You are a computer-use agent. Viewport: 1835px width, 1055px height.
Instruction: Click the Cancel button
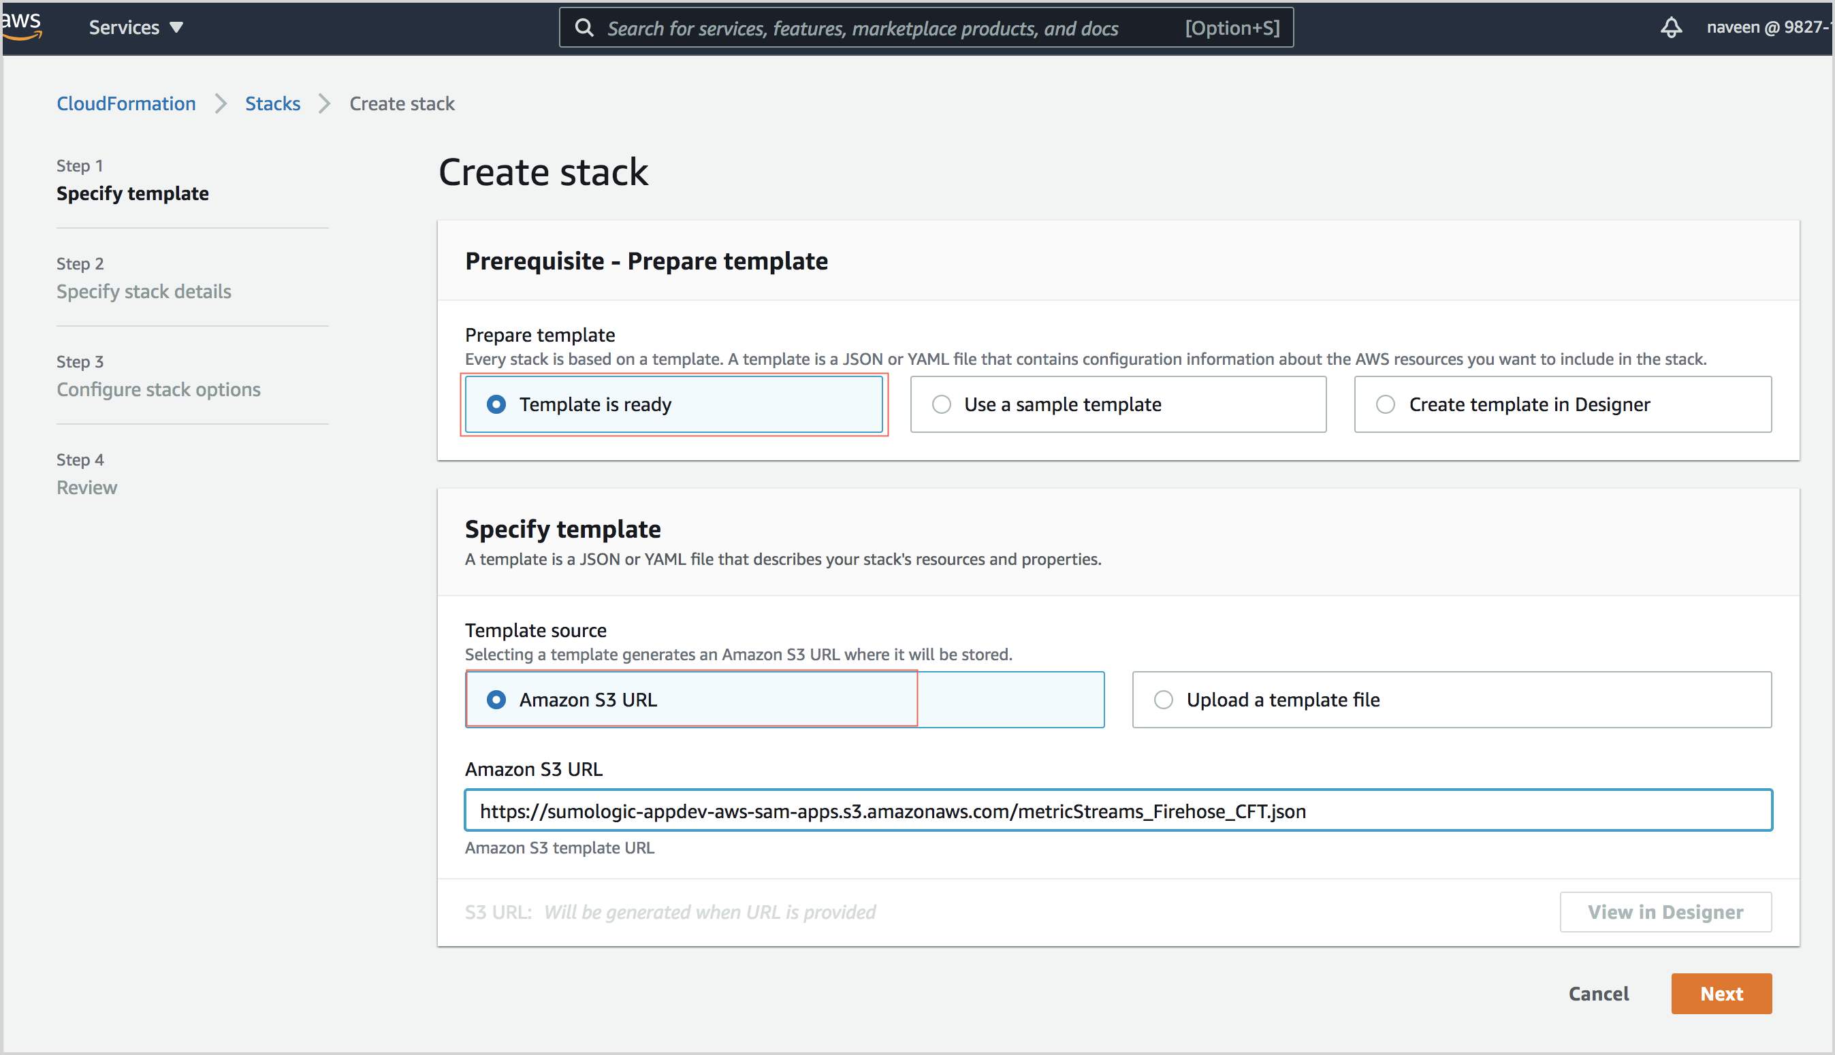tap(1598, 994)
